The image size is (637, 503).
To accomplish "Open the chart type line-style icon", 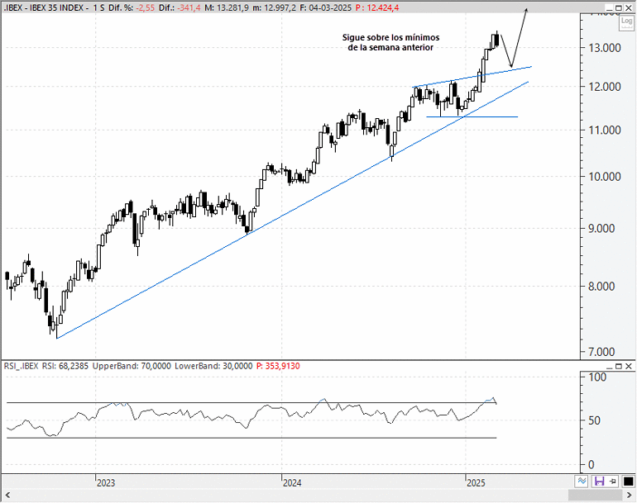I will [x=582, y=482].
